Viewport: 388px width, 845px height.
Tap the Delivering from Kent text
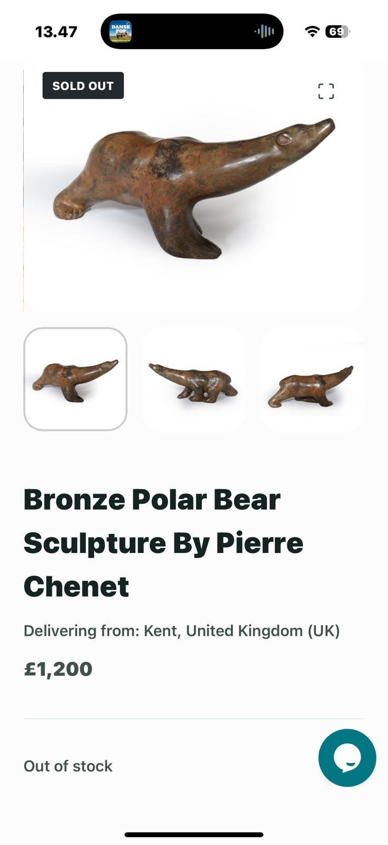tap(182, 631)
